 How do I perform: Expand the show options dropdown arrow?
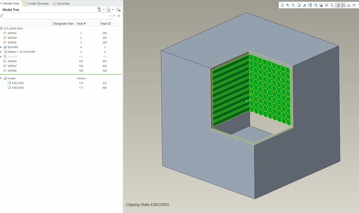pyautogui.click(x=112, y=10)
